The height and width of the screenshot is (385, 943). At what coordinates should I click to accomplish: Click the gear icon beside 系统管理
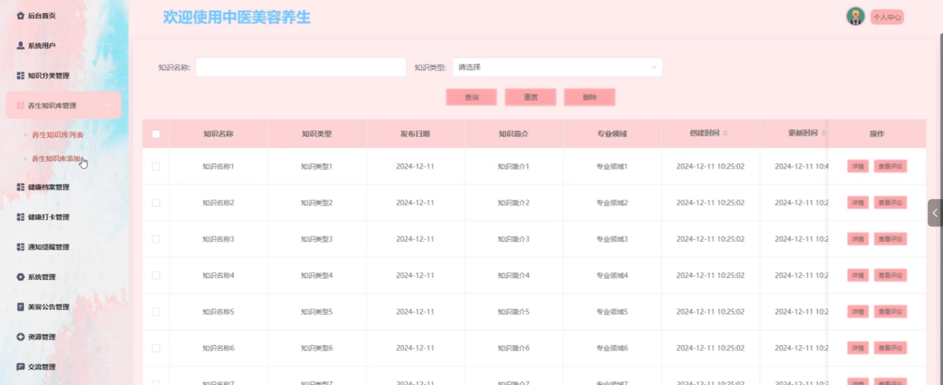pos(21,277)
